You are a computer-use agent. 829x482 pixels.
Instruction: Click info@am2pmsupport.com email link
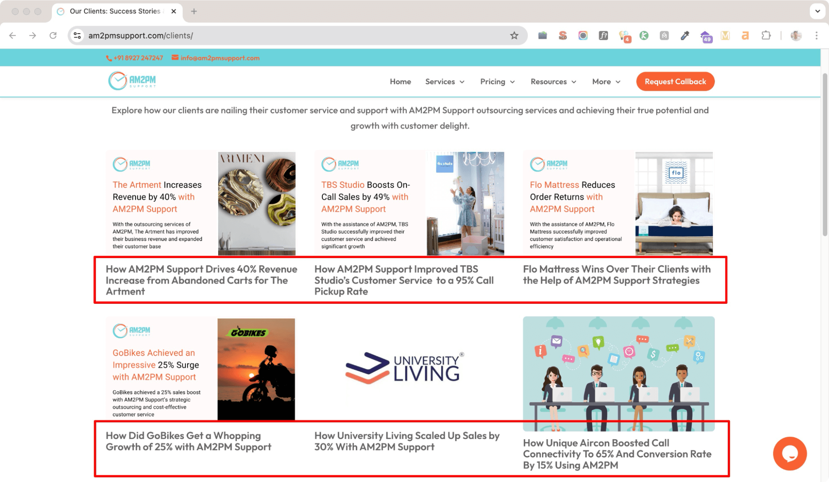tap(216, 58)
